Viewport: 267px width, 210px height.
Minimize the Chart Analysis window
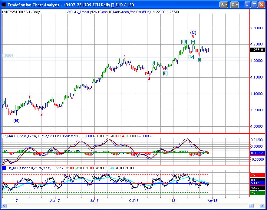pos(248,5)
